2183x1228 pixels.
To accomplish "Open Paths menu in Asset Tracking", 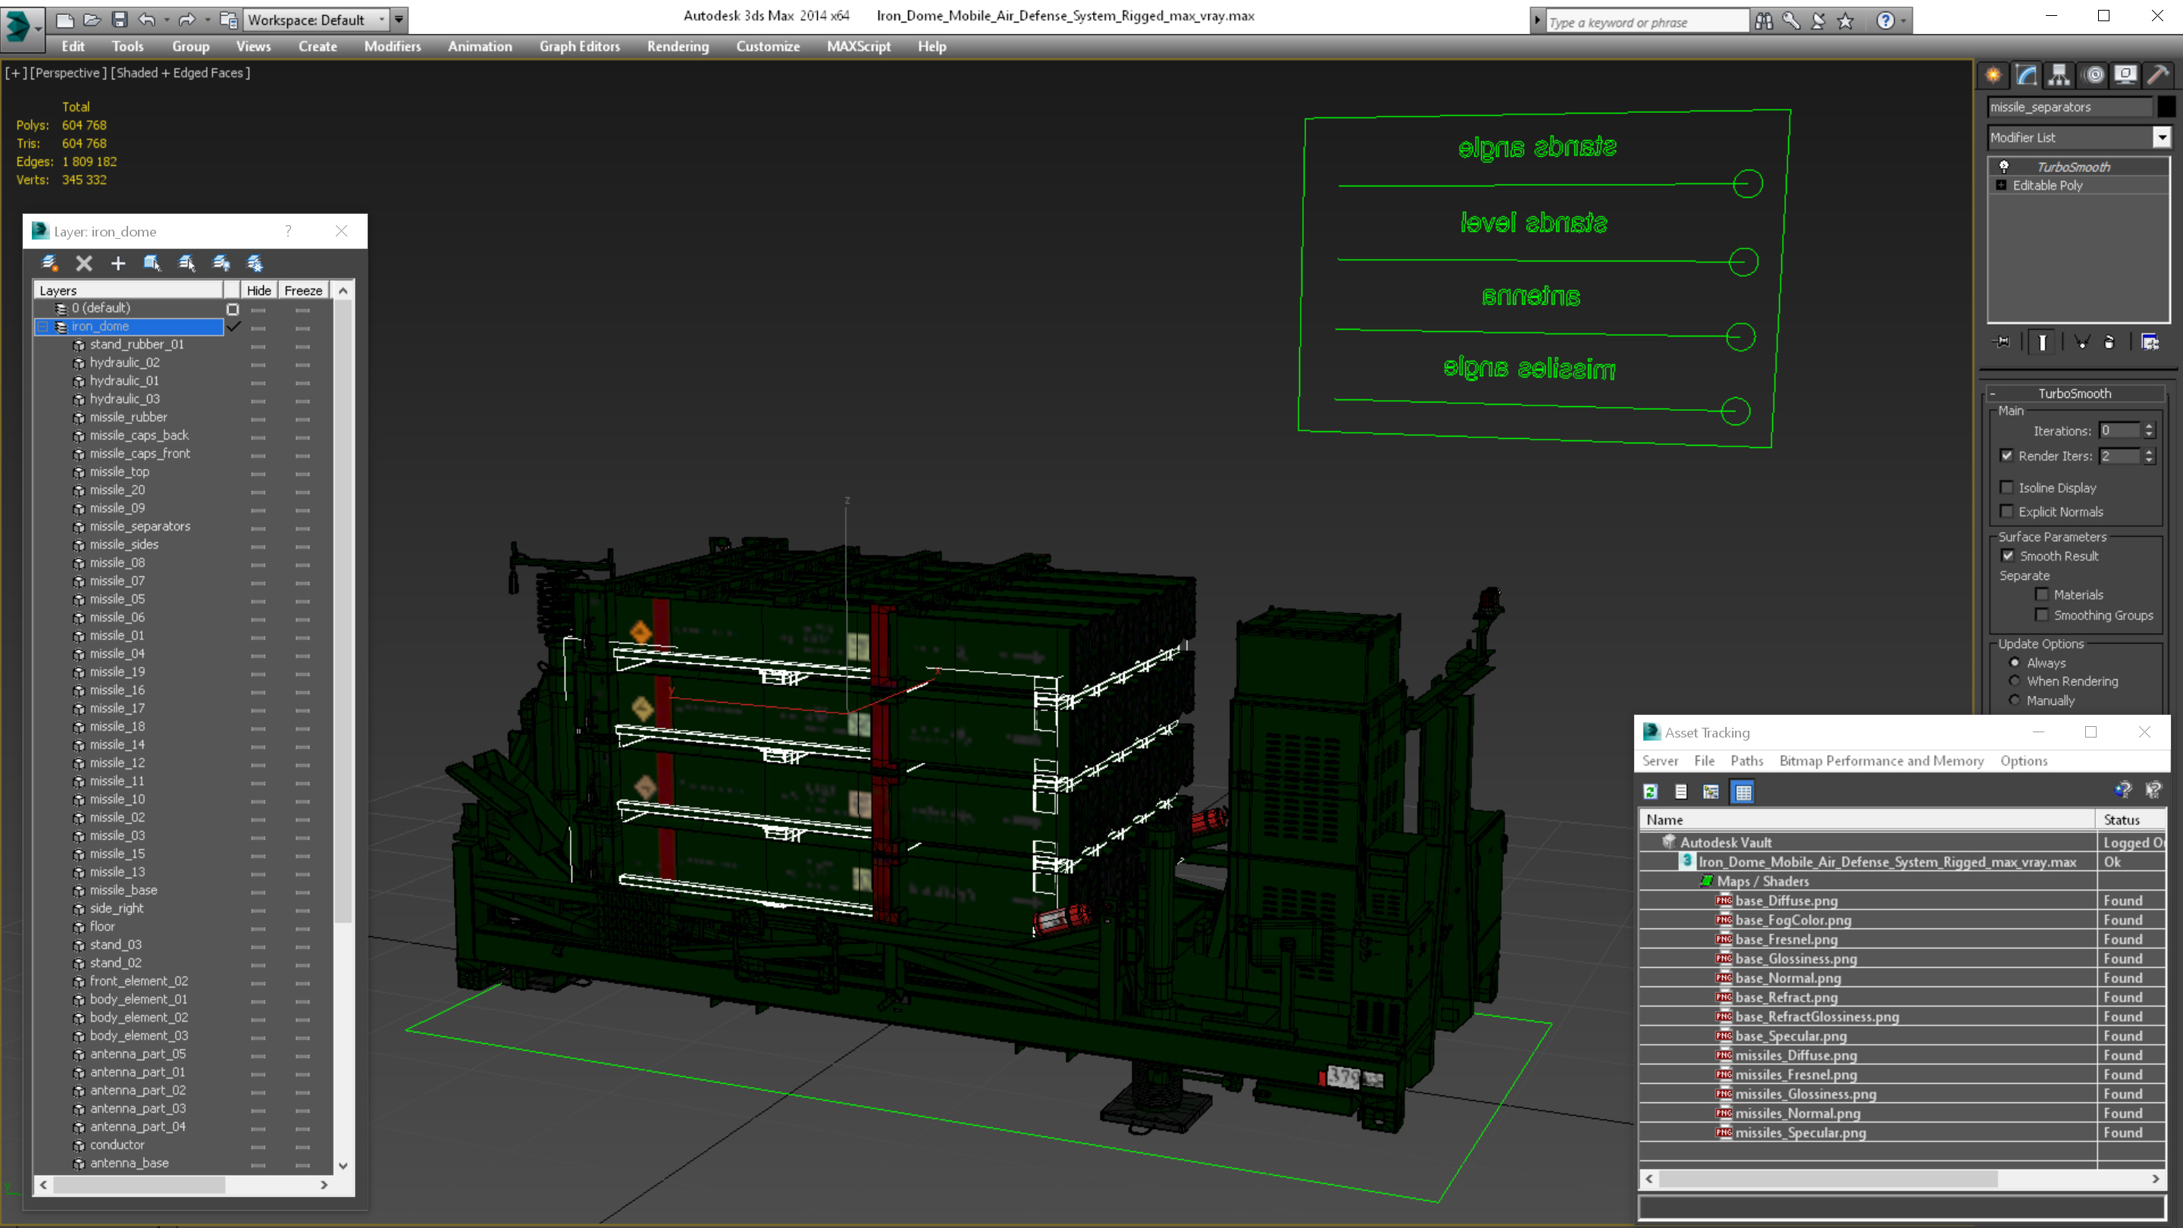I will tap(1746, 761).
